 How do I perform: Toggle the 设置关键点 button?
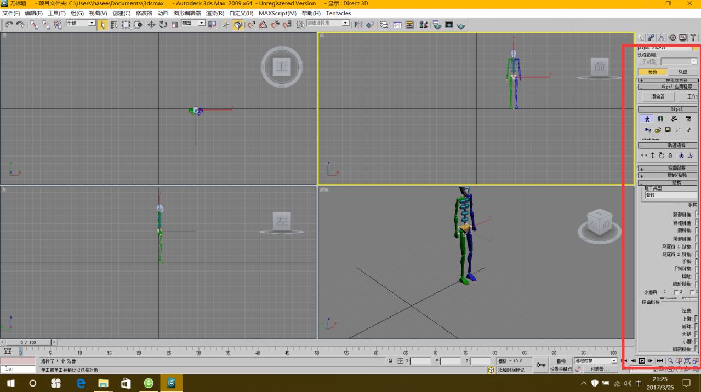(x=560, y=369)
